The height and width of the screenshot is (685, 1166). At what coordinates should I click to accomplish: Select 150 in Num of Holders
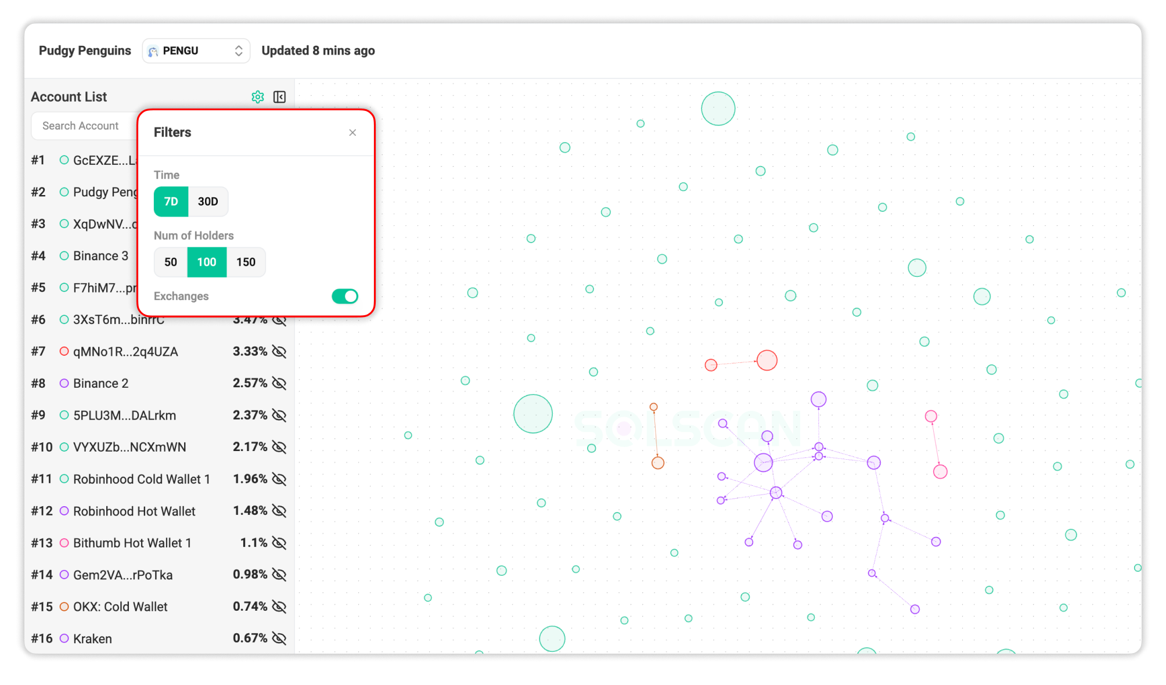[246, 262]
